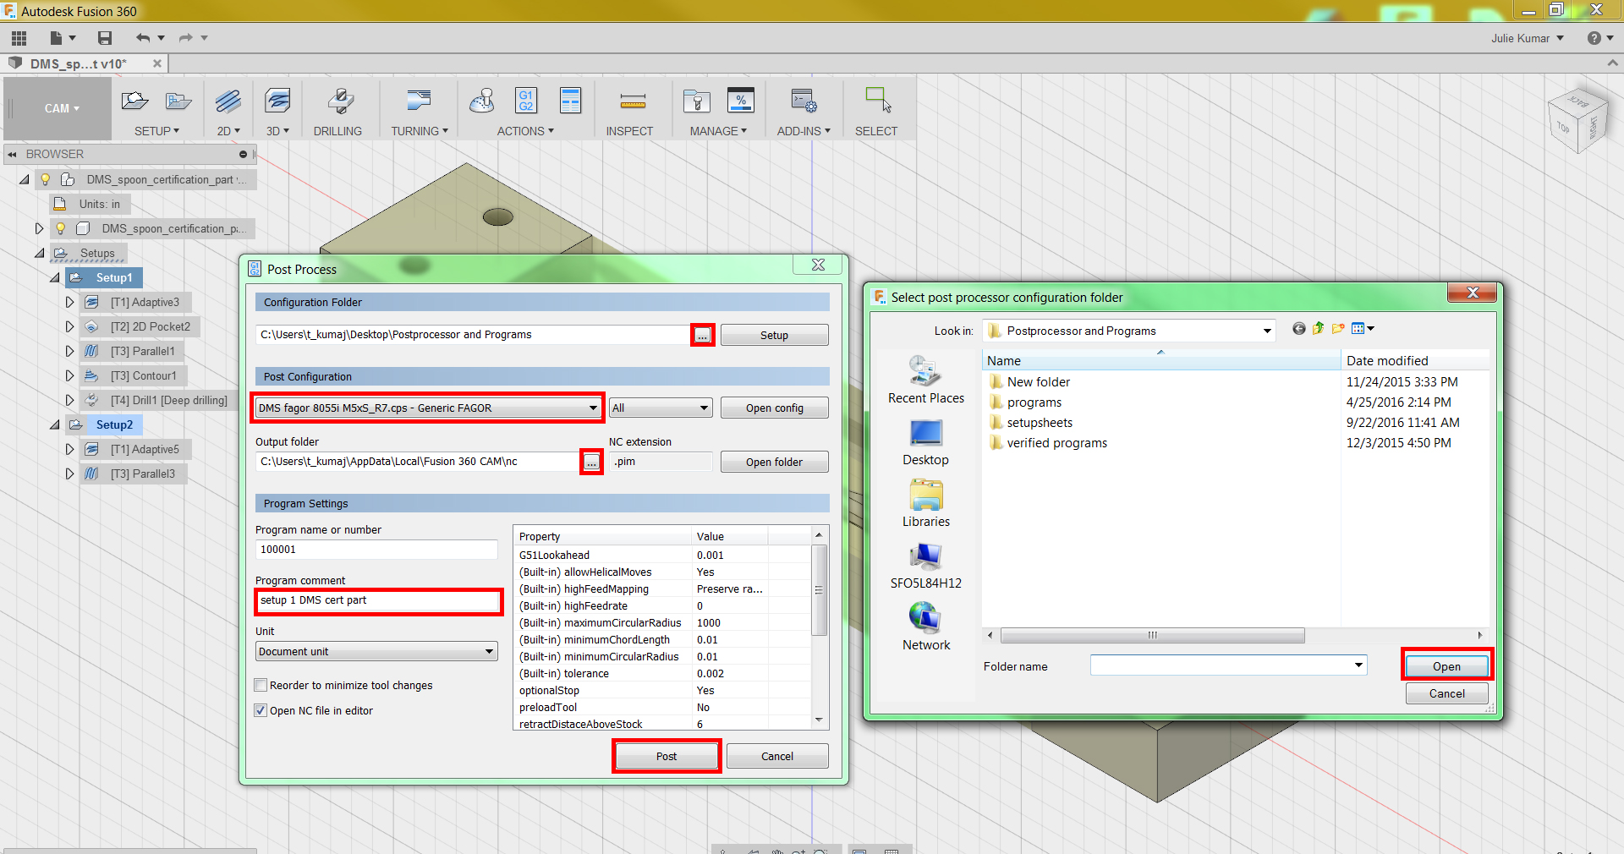Collapse the Setup1 tree node
Screen dimensions: 1624x854
point(55,277)
